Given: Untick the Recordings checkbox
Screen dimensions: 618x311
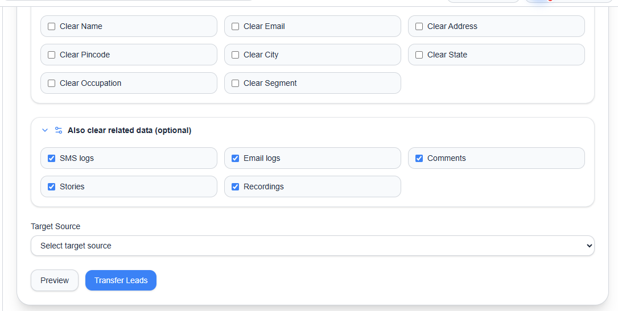Looking at the screenshot, I should tap(236, 186).
